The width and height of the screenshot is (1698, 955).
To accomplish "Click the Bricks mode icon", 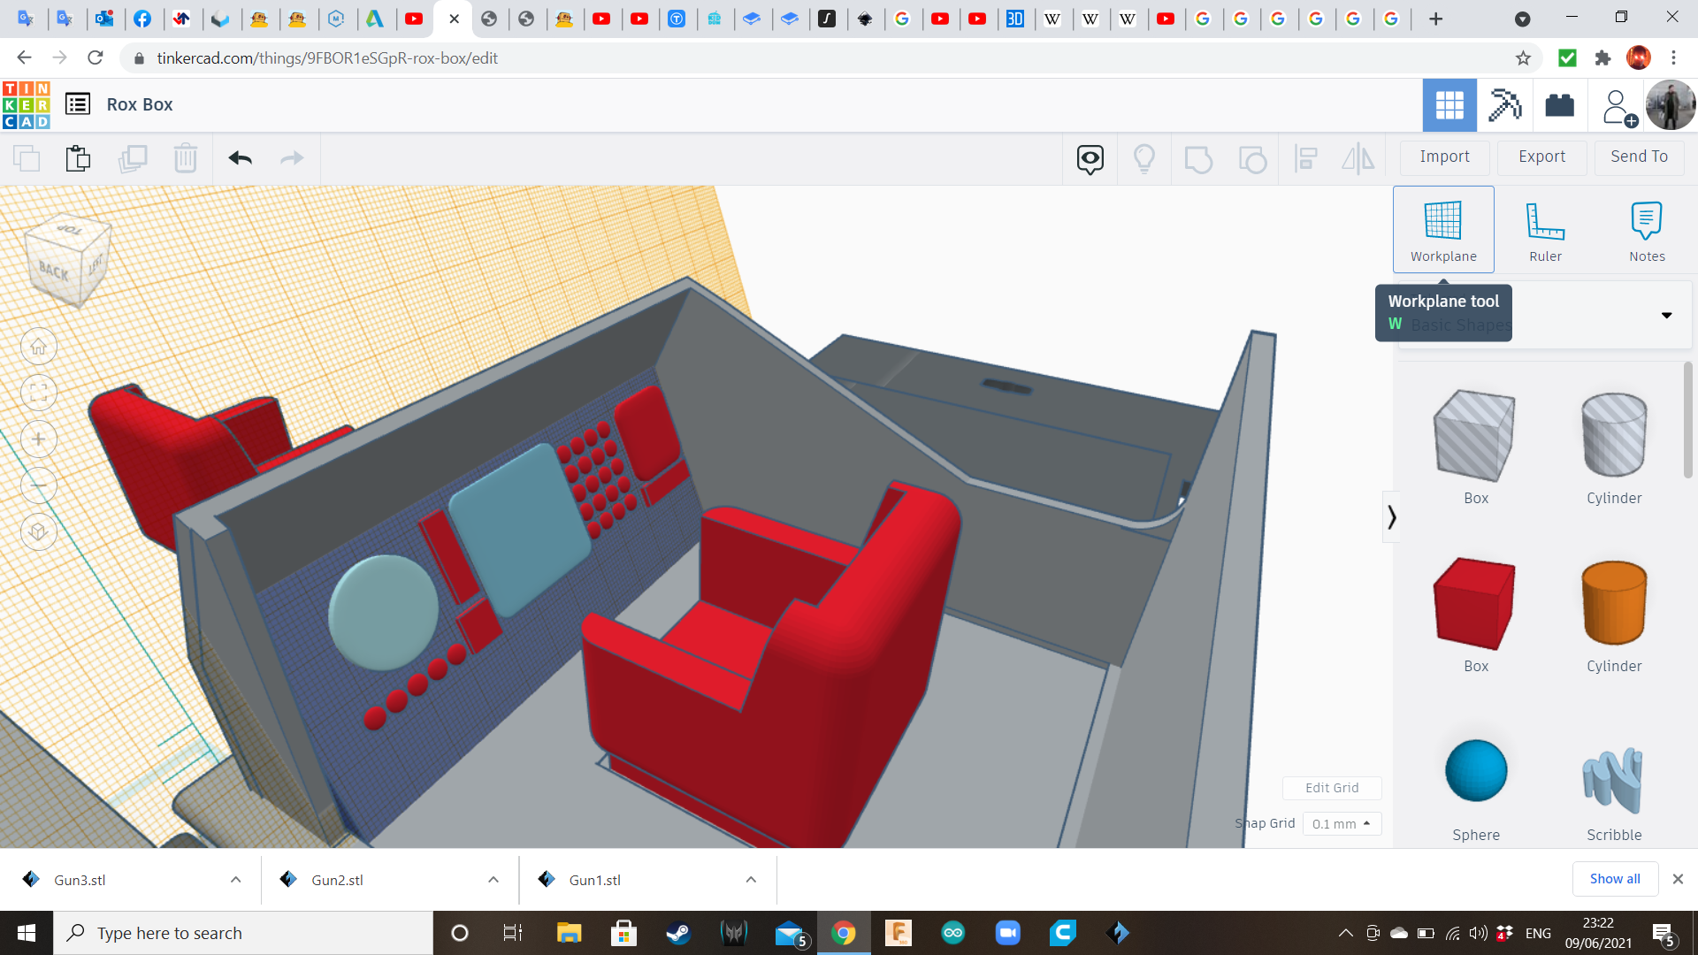I will pos(1559,105).
